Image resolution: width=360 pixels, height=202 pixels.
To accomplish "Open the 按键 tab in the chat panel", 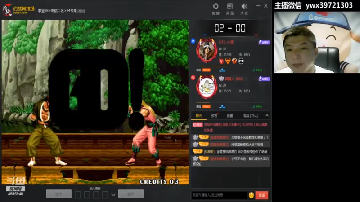I will (x=230, y=116).
